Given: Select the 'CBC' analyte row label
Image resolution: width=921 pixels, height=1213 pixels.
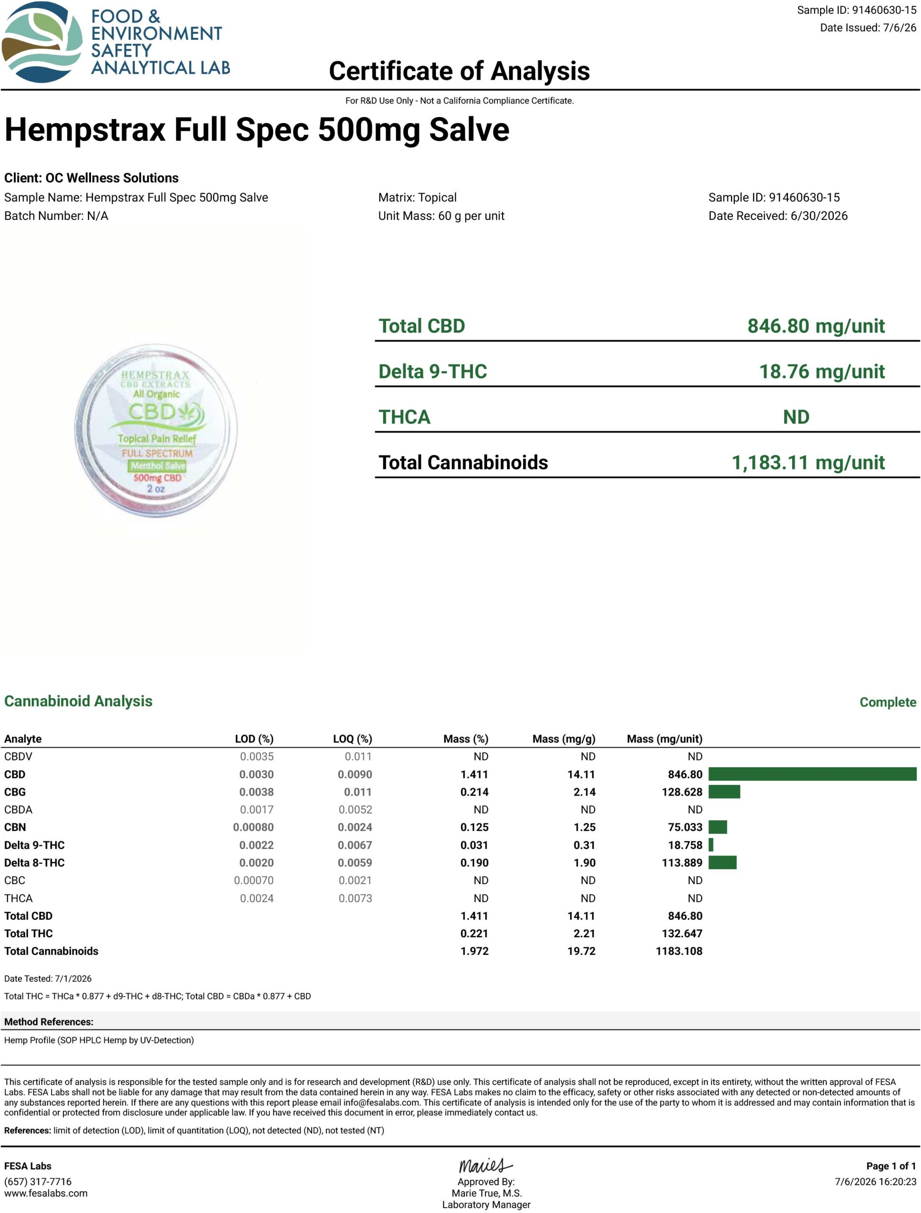Looking at the screenshot, I should [15, 881].
